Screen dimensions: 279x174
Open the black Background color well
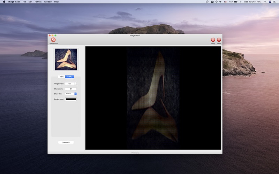point(71,99)
